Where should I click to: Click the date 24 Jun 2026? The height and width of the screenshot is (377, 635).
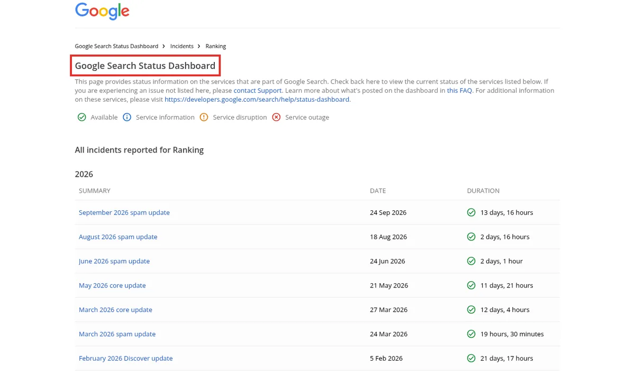(387, 261)
